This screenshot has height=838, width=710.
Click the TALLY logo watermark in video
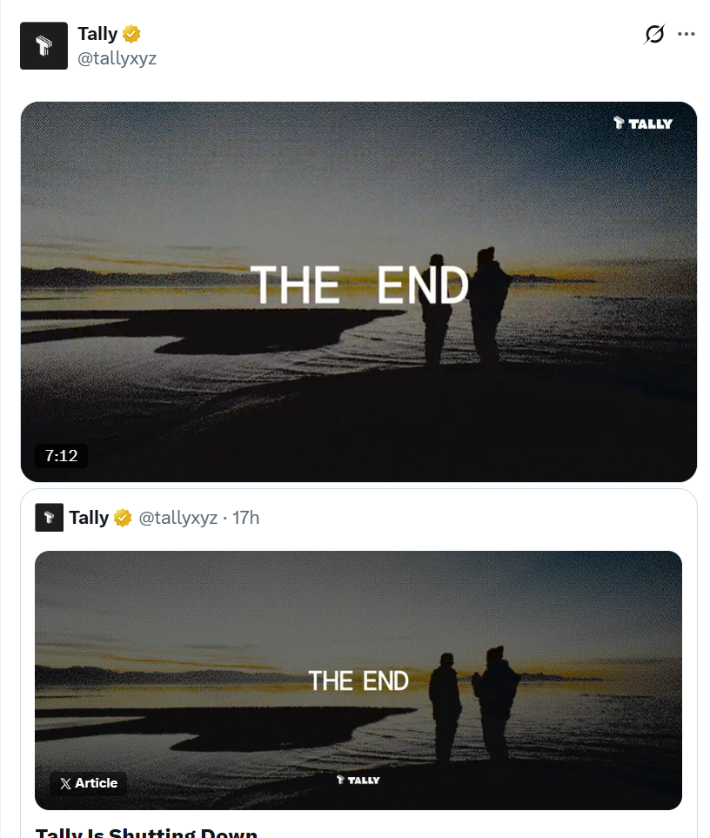(643, 124)
